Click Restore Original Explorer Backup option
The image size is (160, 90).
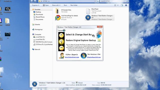(x=81, y=40)
